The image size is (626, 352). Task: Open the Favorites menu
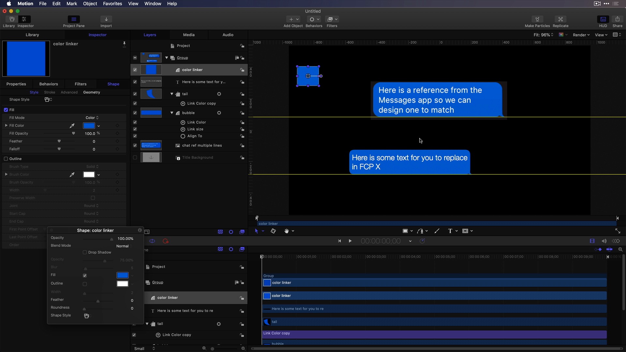pyautogui.click(x=112, y=4)
